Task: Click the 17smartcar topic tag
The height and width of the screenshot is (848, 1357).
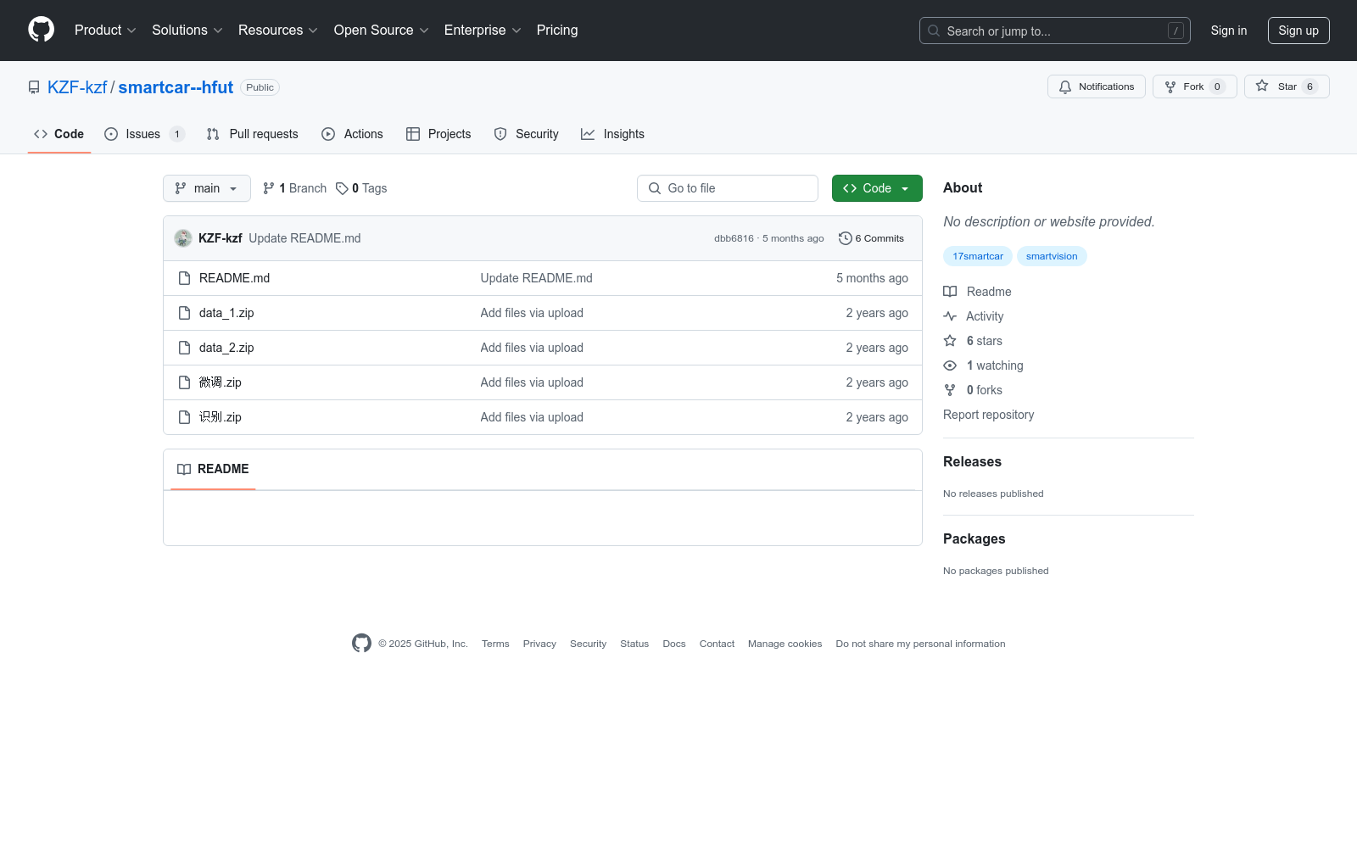Action: (978, 256)
